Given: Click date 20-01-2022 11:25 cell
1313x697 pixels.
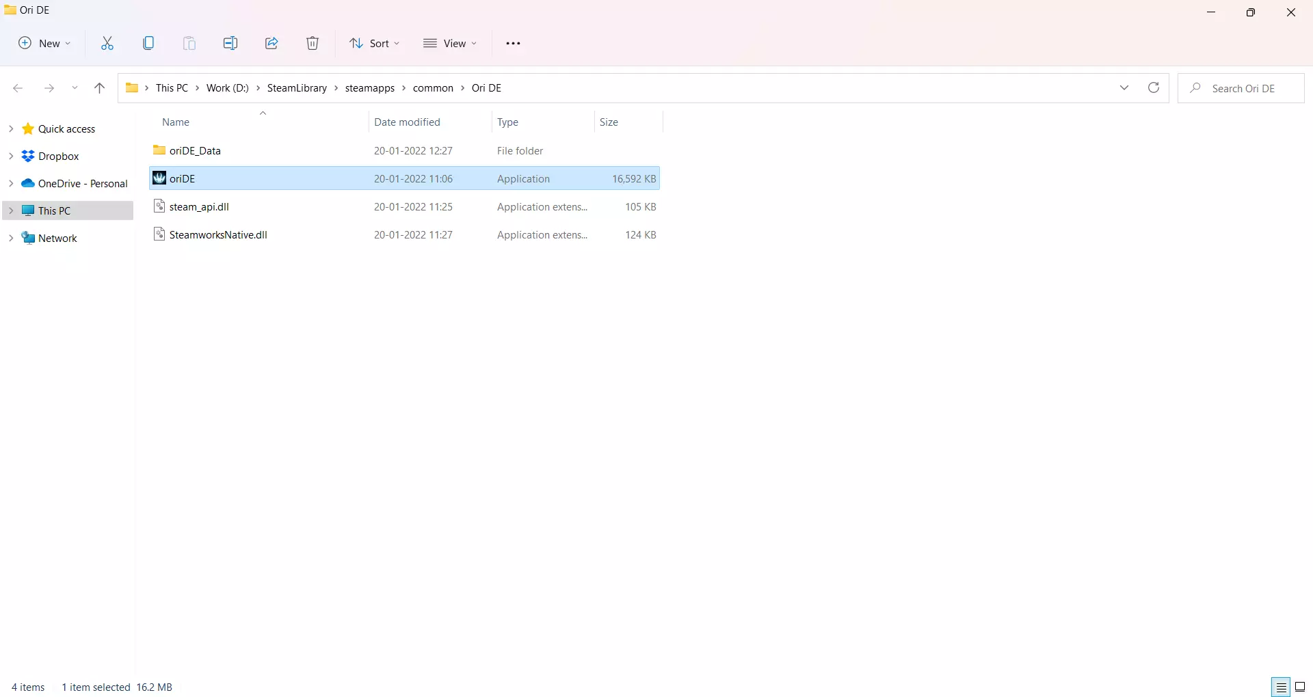Looking at the screenshot, I should (x=413, y=207).
